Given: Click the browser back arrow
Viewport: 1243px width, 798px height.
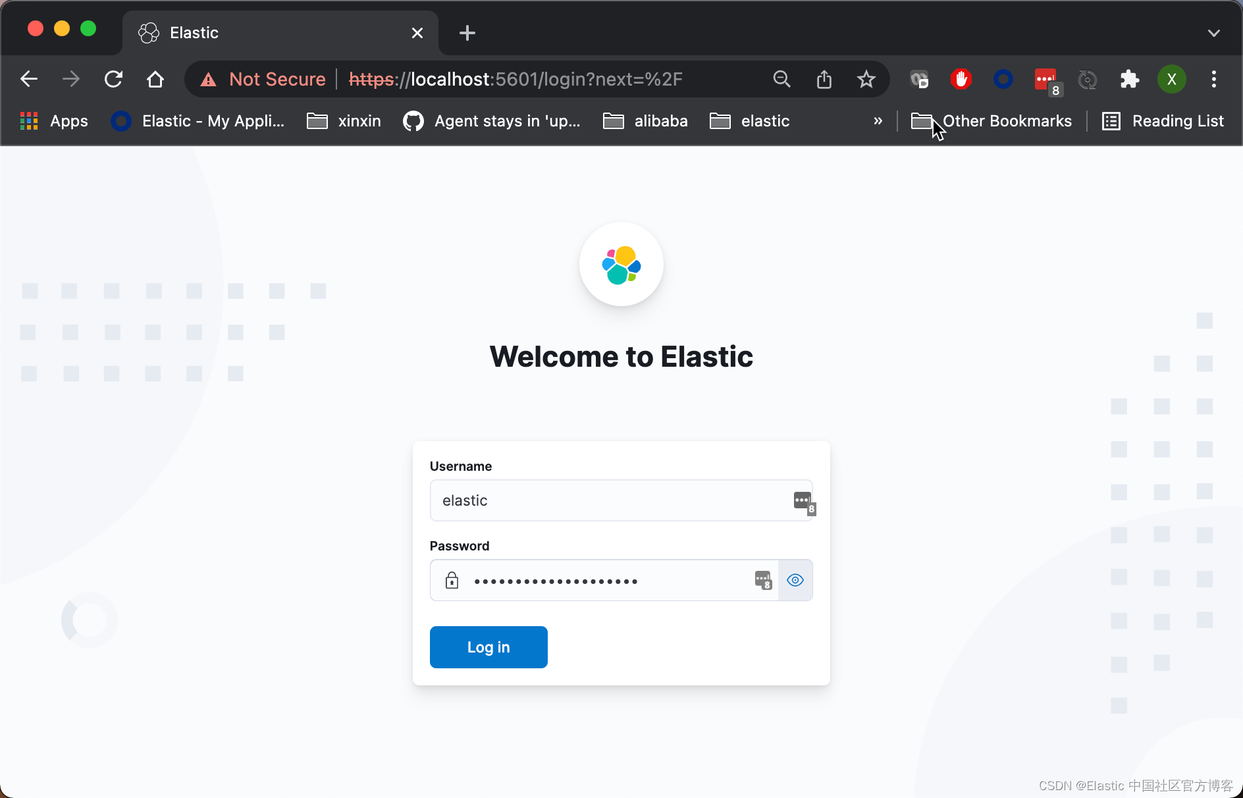Looking at the screenshot, I should (29, 79).
